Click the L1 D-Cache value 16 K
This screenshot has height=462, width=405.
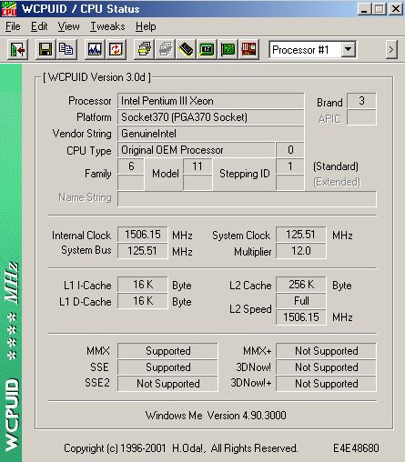143,301
